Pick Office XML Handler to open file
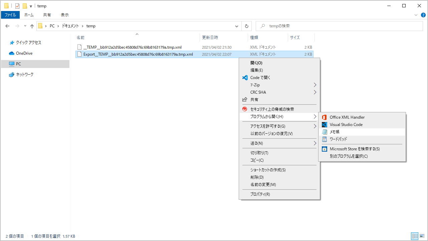This screenshot has width=428, height=241. point(347,117)
